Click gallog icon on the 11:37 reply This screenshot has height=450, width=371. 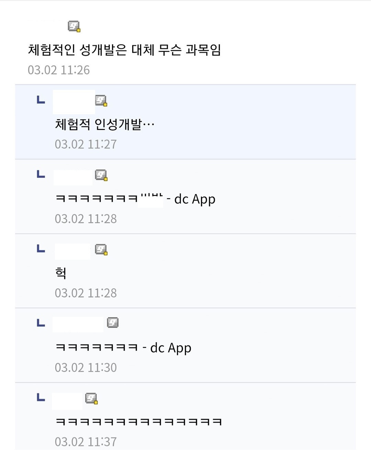click(91, 398)
